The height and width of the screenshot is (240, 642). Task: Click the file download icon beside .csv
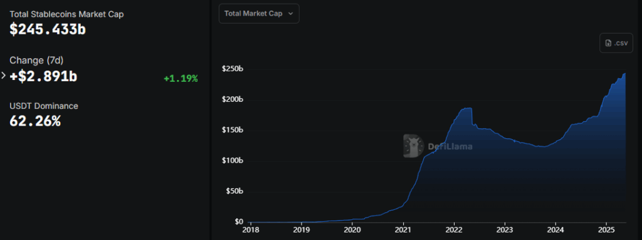608,43
